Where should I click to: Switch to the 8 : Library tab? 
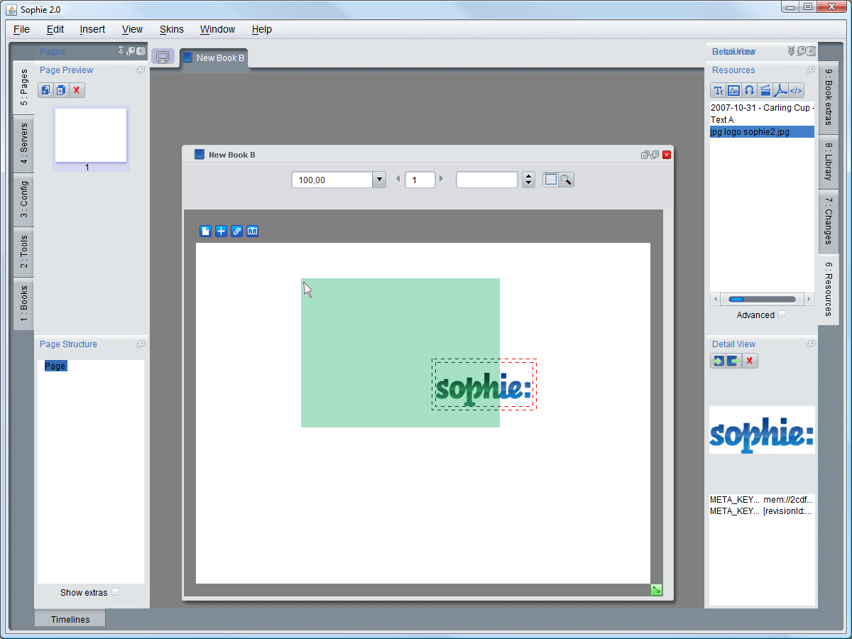coord(829,162)
